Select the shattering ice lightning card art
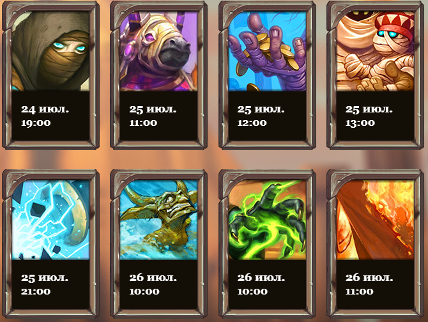 [50, 220]
